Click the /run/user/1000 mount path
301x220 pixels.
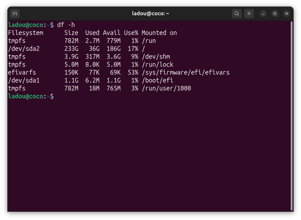166,88
